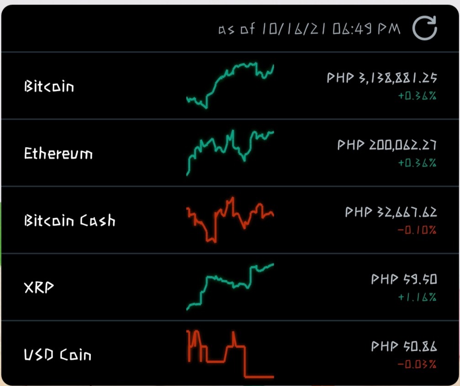View the Ethereum green sparkline chart

click(x=230, y=153)
